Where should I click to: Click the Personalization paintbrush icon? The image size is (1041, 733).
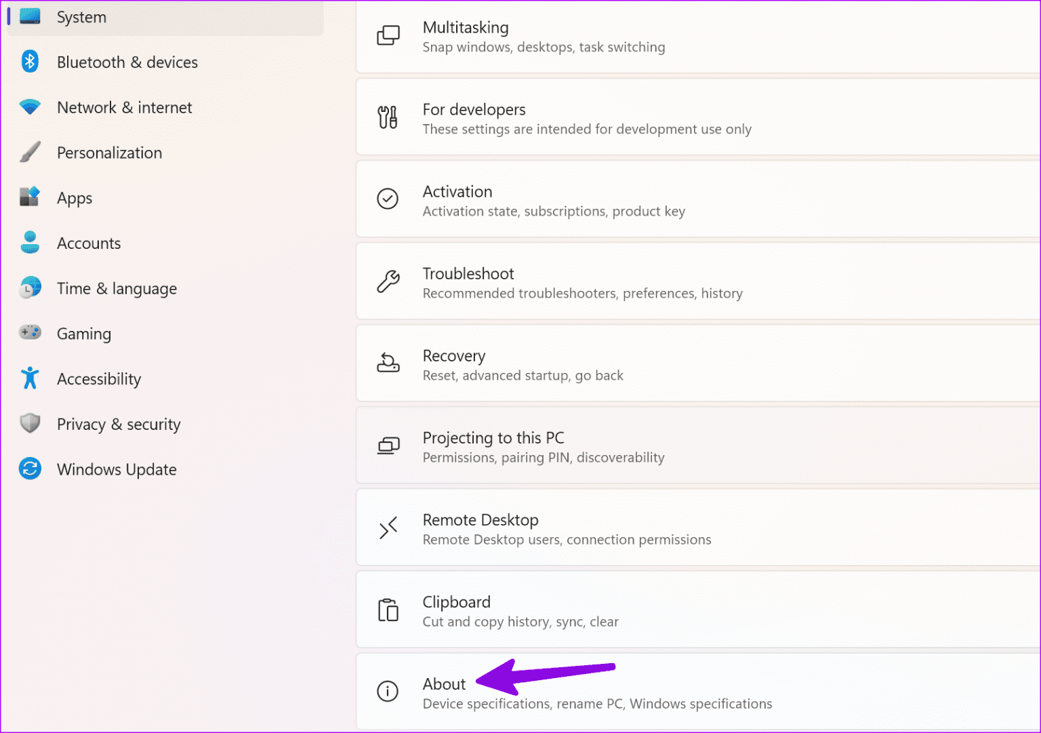point(30,152)
